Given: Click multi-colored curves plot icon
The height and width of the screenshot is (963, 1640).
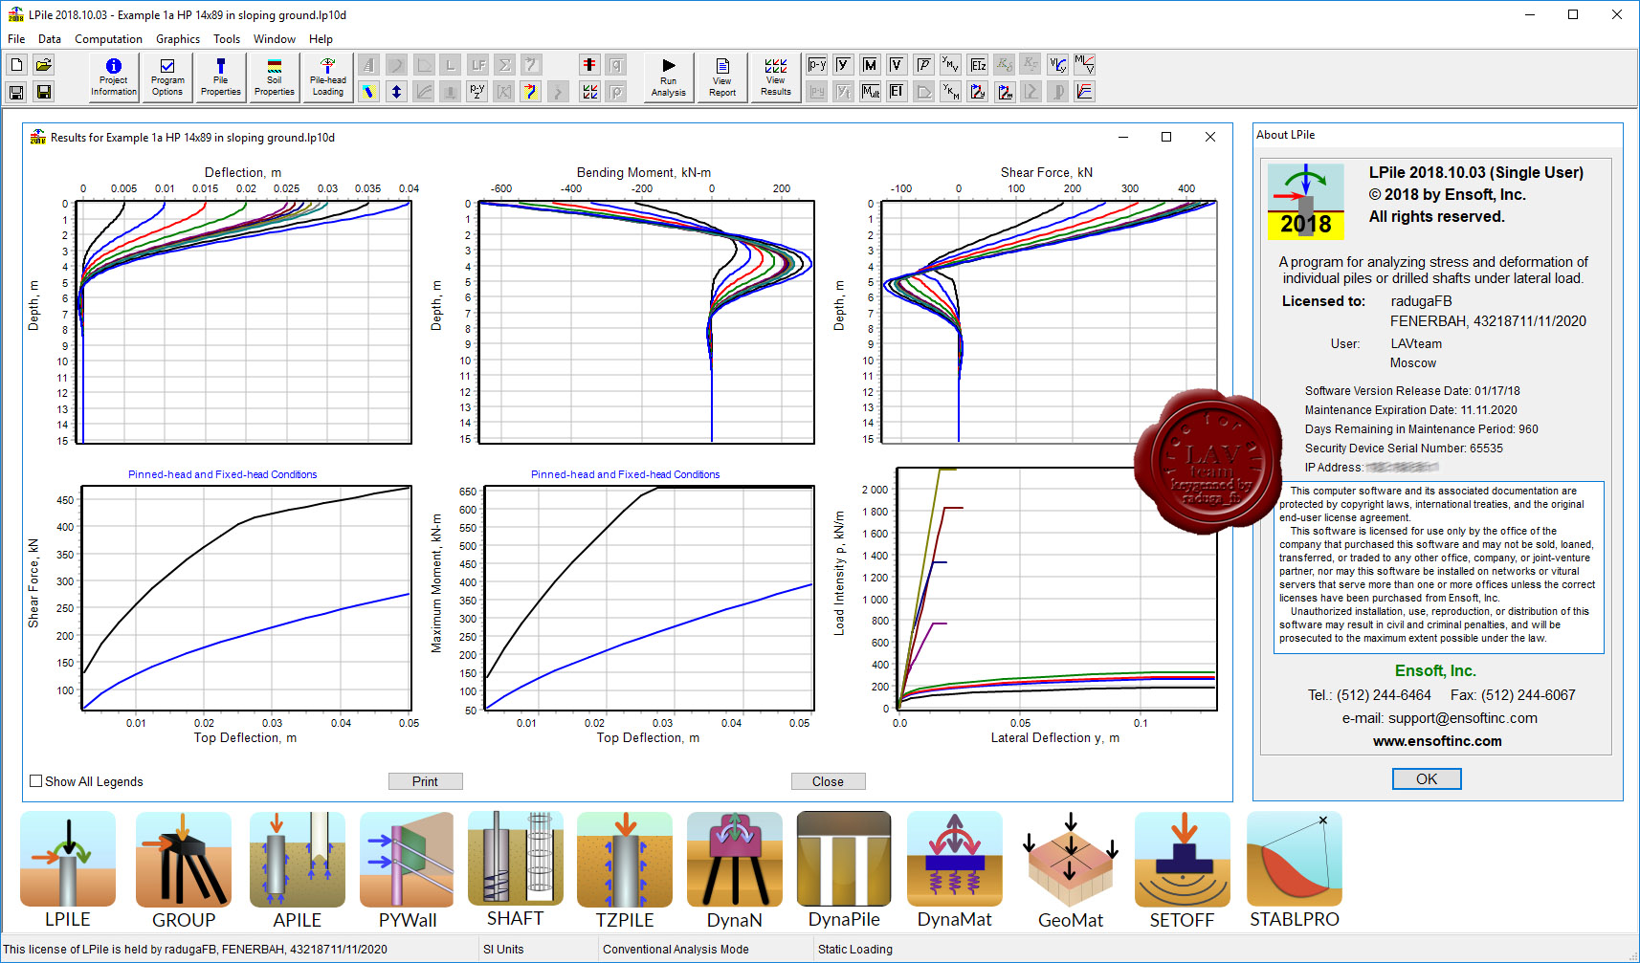Looking at the screenshot, I should coord(1084,92).
